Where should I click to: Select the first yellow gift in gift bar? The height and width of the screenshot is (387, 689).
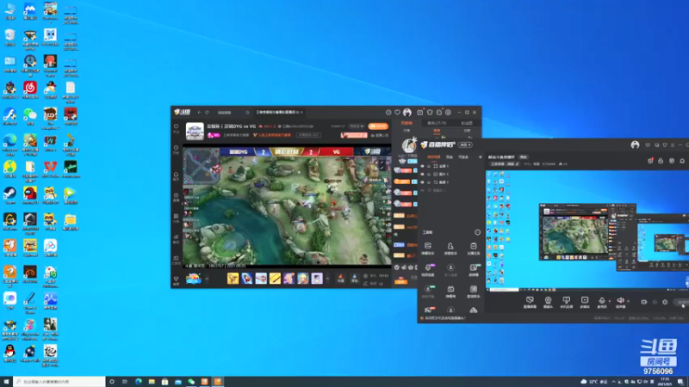click(x=233, y=278)
